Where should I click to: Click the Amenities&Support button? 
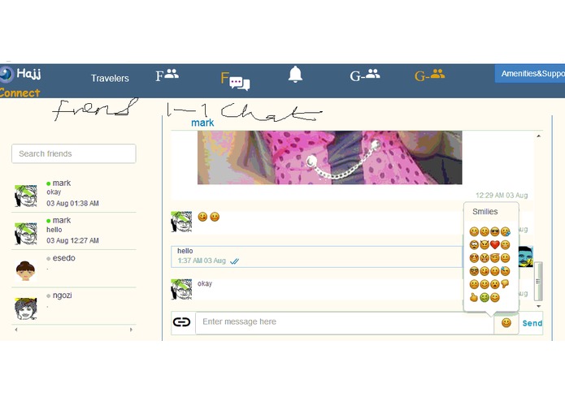pyautogui.click(x=530, y=74)
